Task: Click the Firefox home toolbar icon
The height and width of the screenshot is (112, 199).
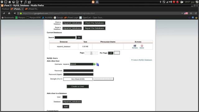Action: tap(9, 13)
